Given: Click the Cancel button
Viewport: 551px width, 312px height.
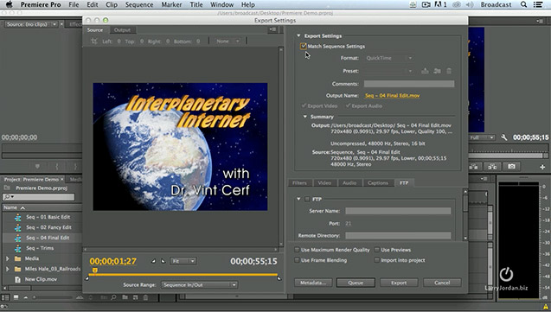Looking at the screenshot, I should pyautogui.click(x=442, y=283).
